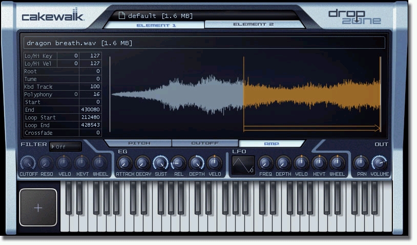Click the LFO Velo knob

pos(301,163)
